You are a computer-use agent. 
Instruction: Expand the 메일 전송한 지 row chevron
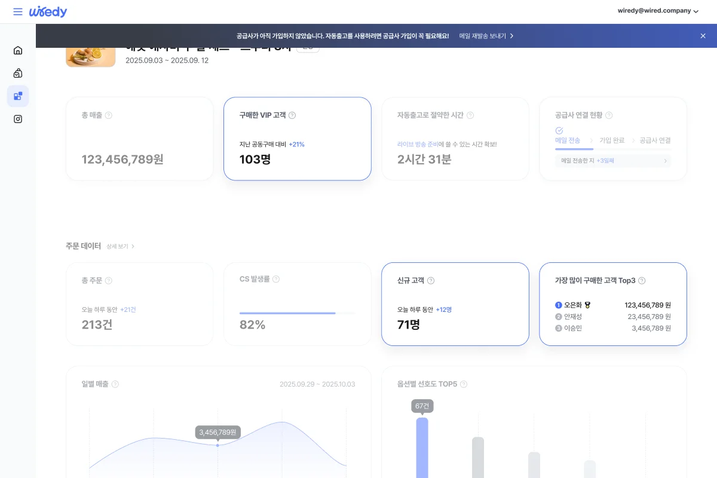pos(665,161)
